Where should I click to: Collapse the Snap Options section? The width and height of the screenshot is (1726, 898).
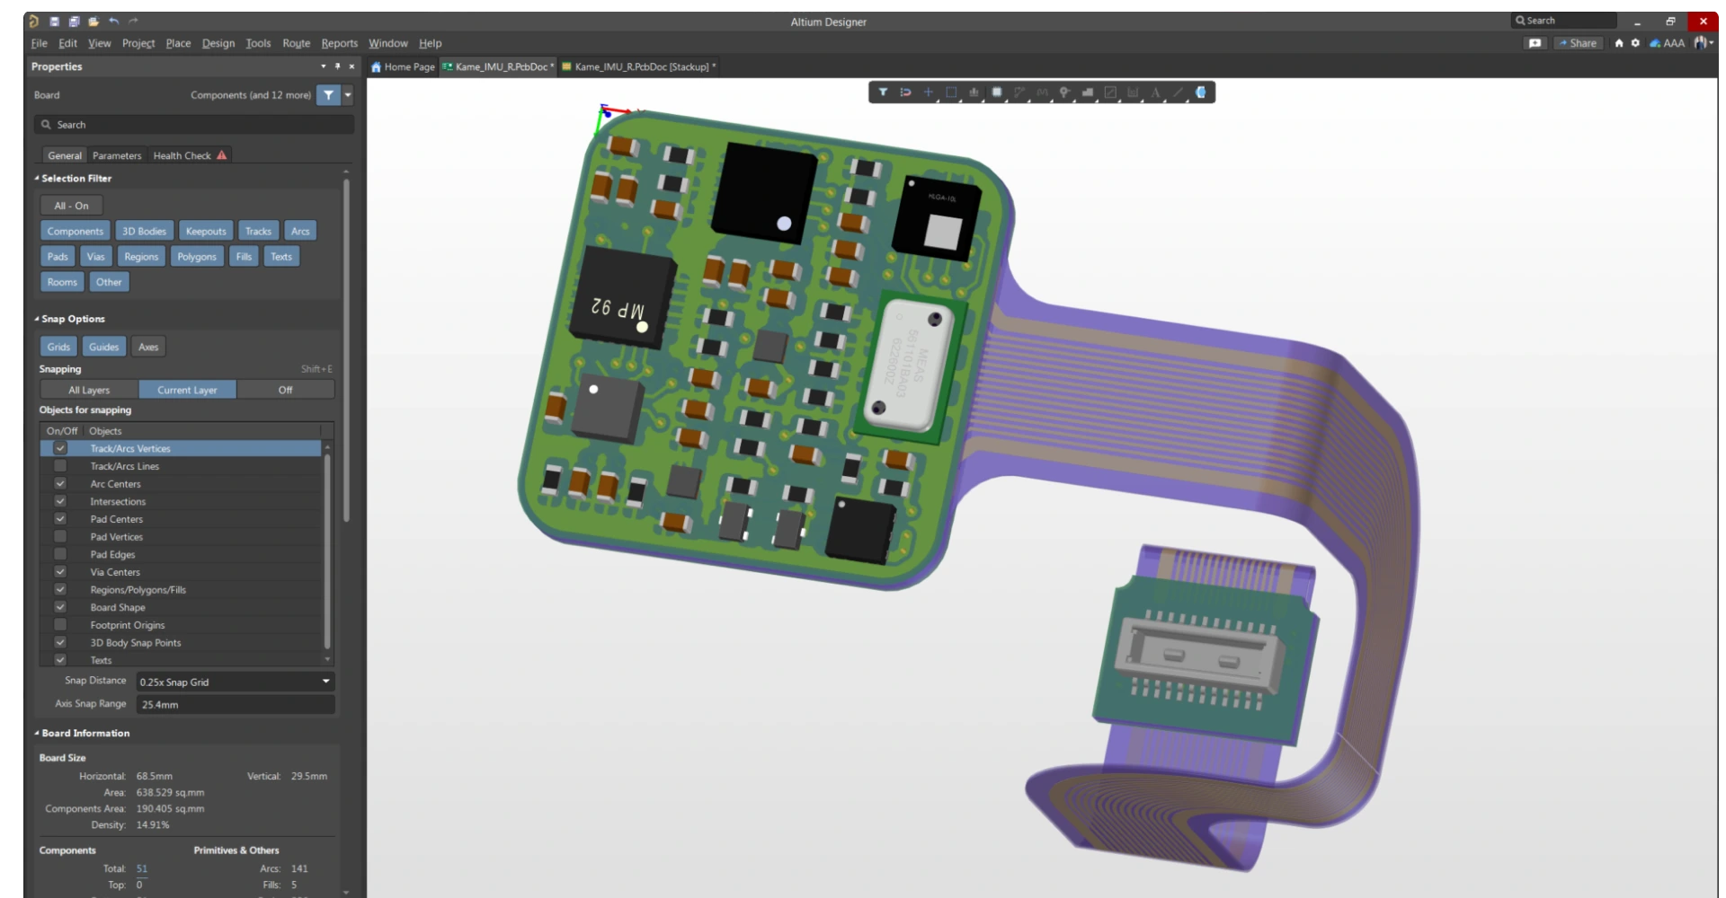click(x=37, y=319)
